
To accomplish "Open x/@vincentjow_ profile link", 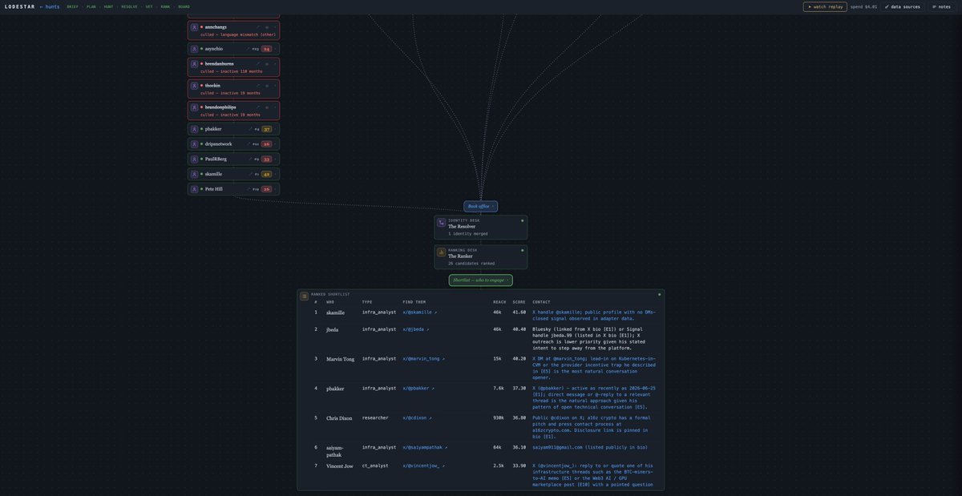I will 423,466.
